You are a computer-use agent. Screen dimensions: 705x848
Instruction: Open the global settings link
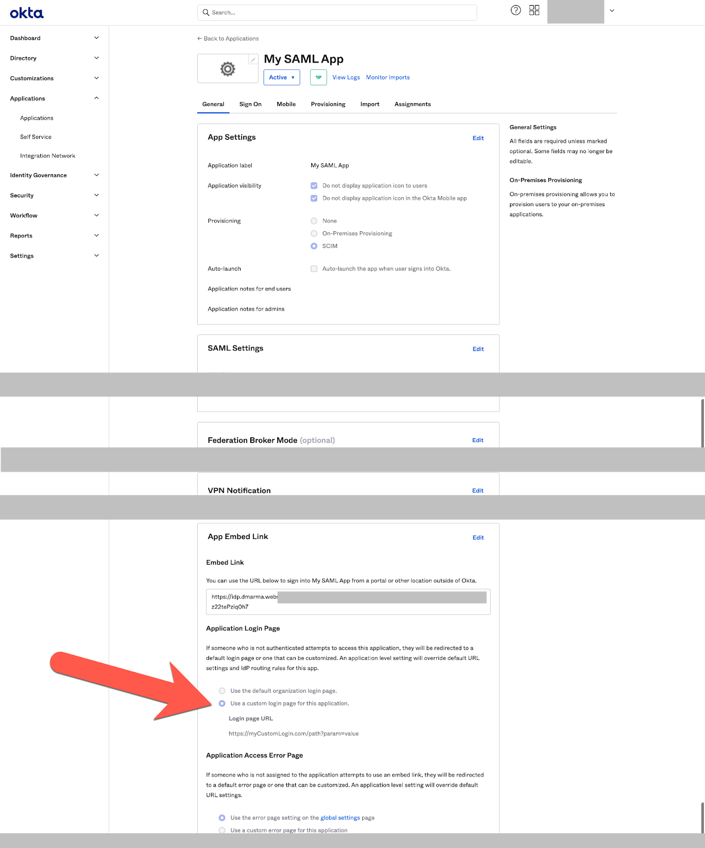click(x=340, y=818)
